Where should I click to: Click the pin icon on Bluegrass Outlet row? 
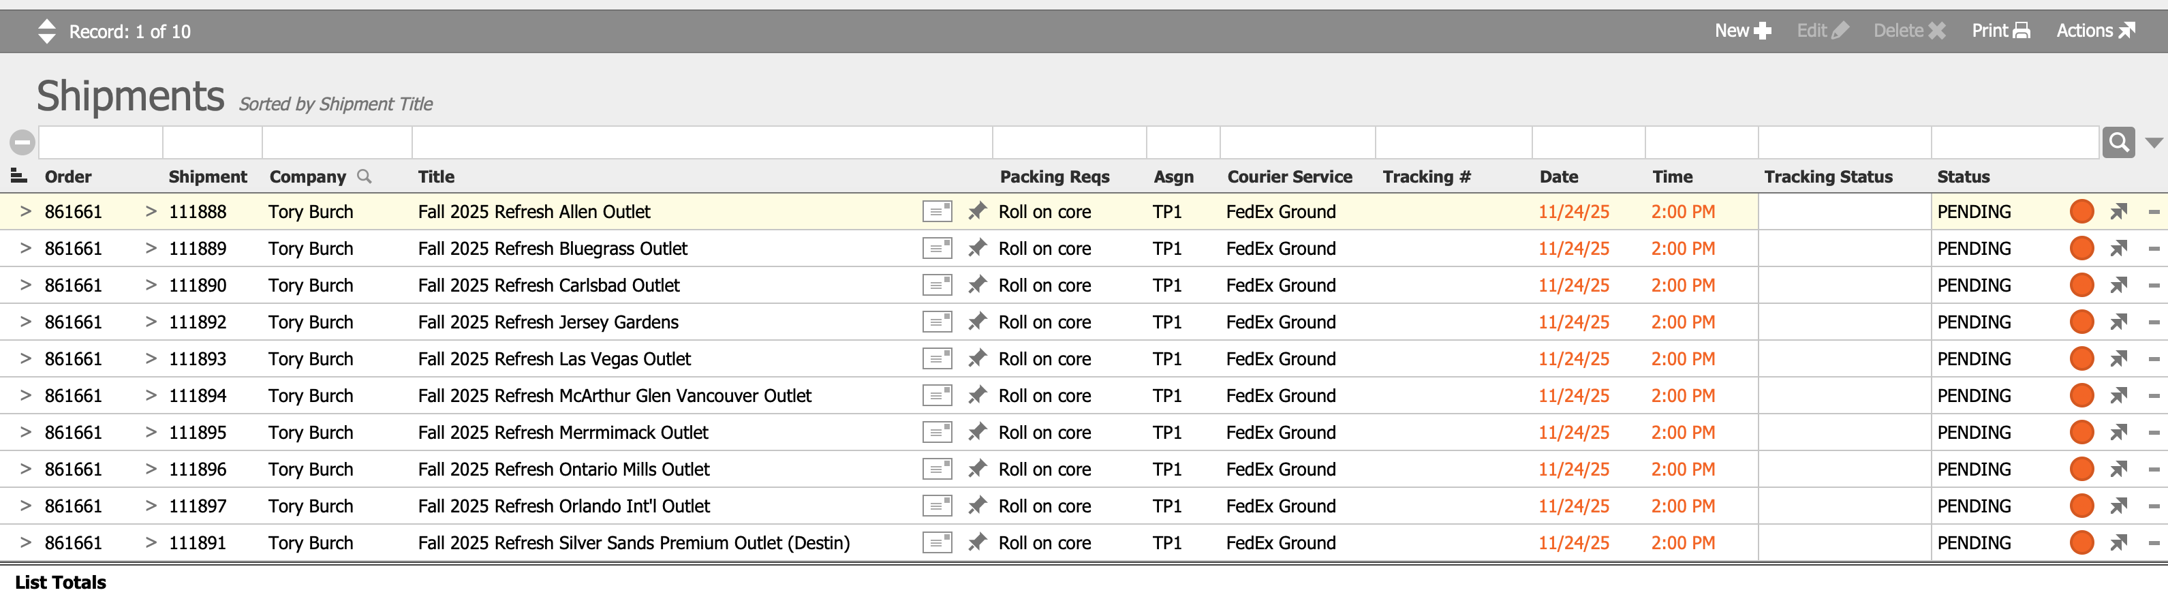point(976,248)
